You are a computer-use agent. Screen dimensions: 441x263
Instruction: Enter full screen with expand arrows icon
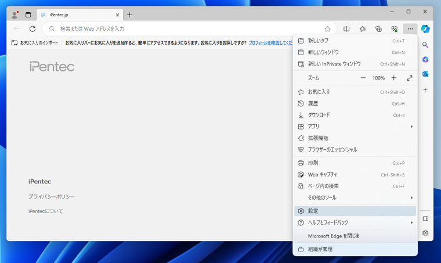(x=410, y=78)
